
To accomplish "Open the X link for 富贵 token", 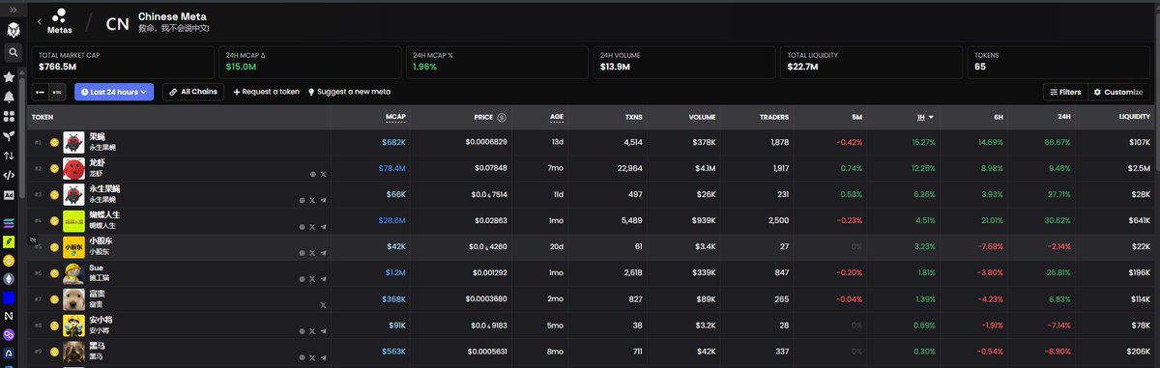I will pyautogui.click(x=323, y=305).
